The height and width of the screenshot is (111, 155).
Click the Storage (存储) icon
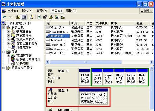8,52
